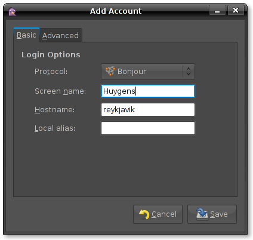Click the Hostname label
This screenshot has width=253, height=240.
(x=54, y=110)
